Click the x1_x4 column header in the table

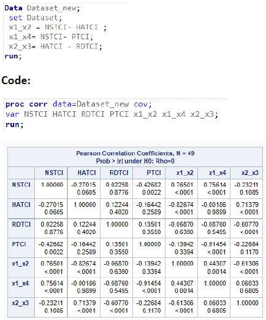218,173
